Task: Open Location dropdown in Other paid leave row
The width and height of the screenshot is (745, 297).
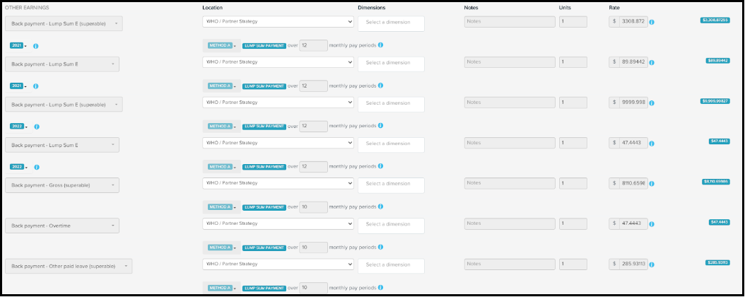Action: (x=277, y=264)
